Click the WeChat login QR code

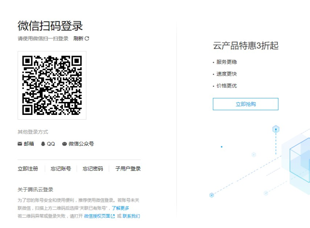[x=52, y=85]
